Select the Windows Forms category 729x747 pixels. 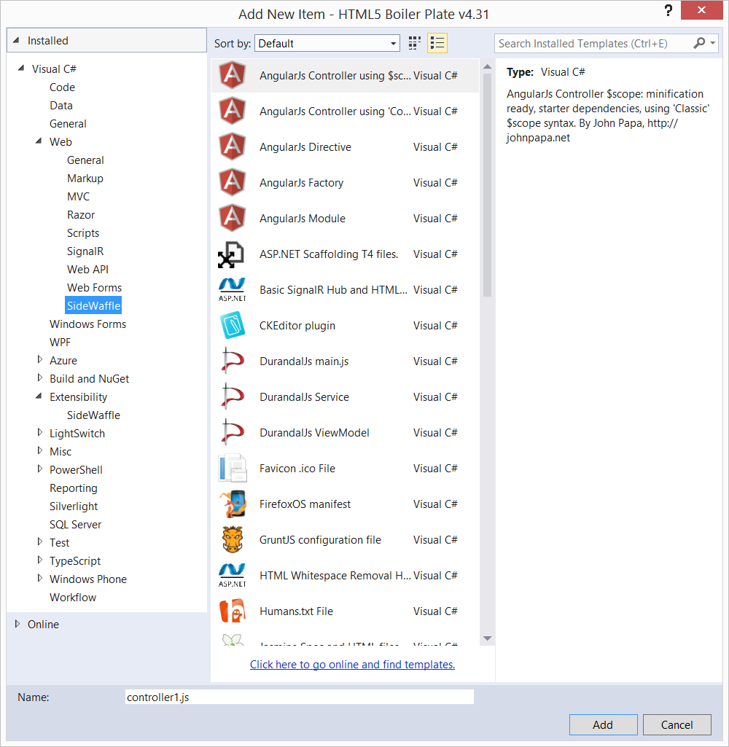87,324
